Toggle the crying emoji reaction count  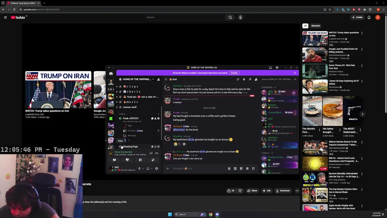click(x=177, y=144)
